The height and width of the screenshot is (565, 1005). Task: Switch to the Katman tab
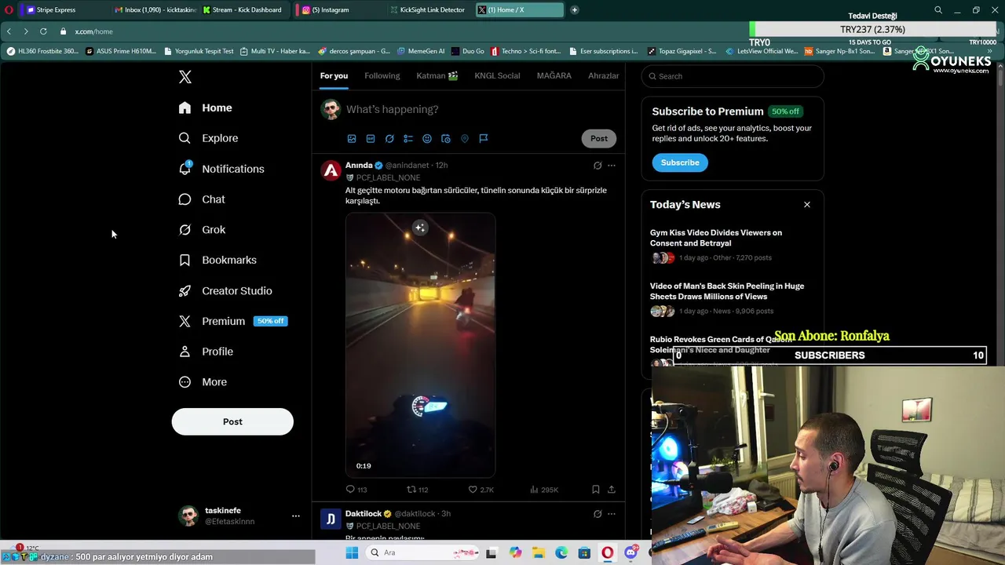(437, 75)
